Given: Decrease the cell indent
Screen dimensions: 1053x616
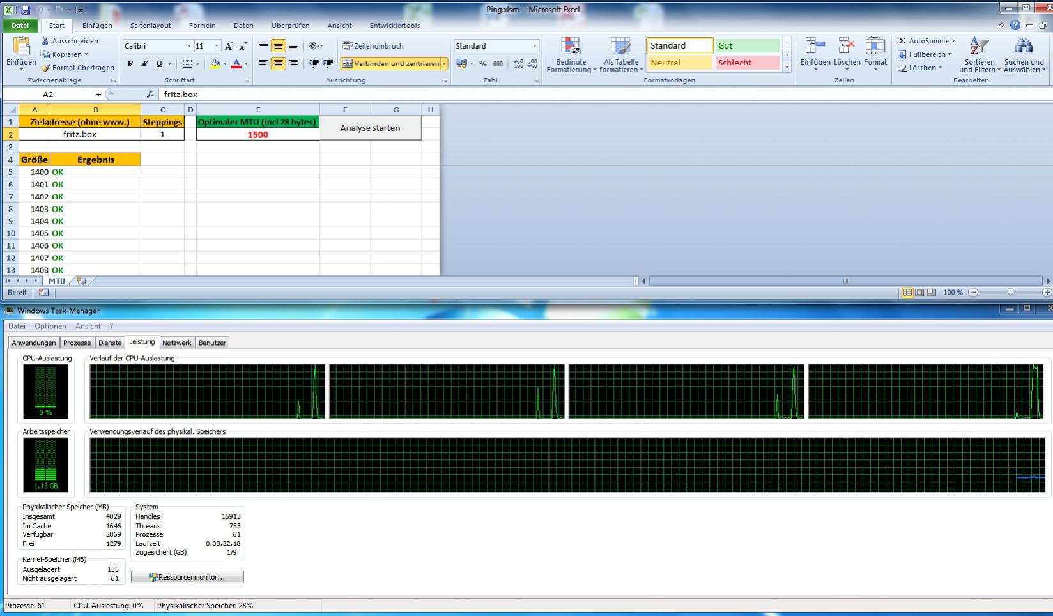Looking at the screenshot, I should pos(314,63).
